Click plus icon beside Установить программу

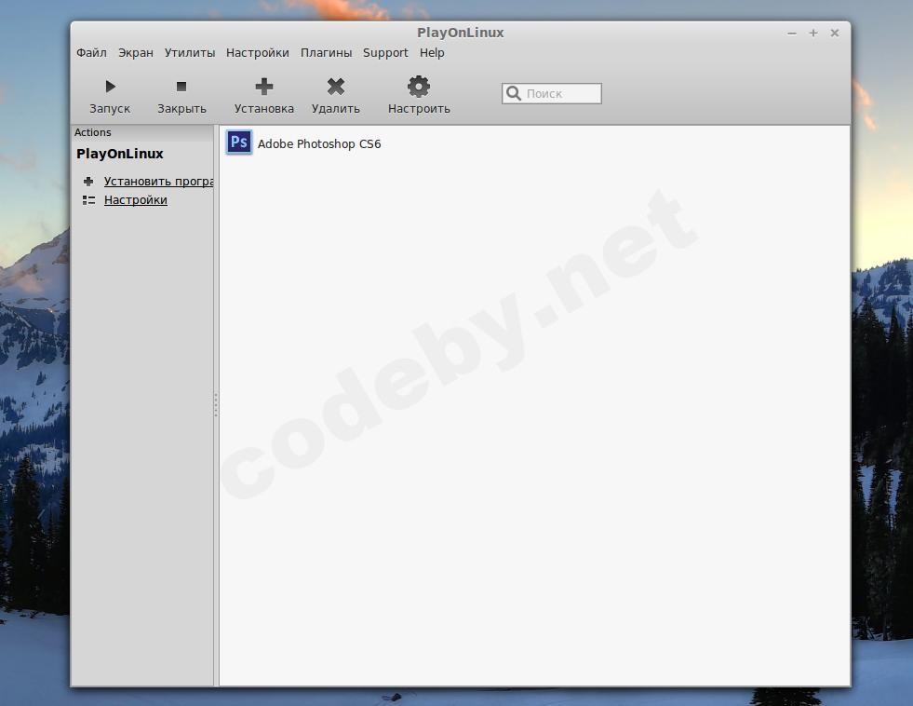tap(88, 182)
